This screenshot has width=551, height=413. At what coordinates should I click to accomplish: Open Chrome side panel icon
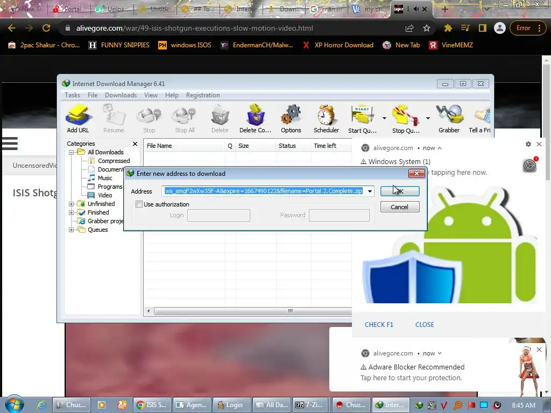(x=483, y=28)
